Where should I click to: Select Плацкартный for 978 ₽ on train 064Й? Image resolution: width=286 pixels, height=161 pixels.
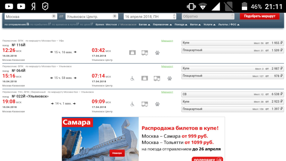[232, 76]
